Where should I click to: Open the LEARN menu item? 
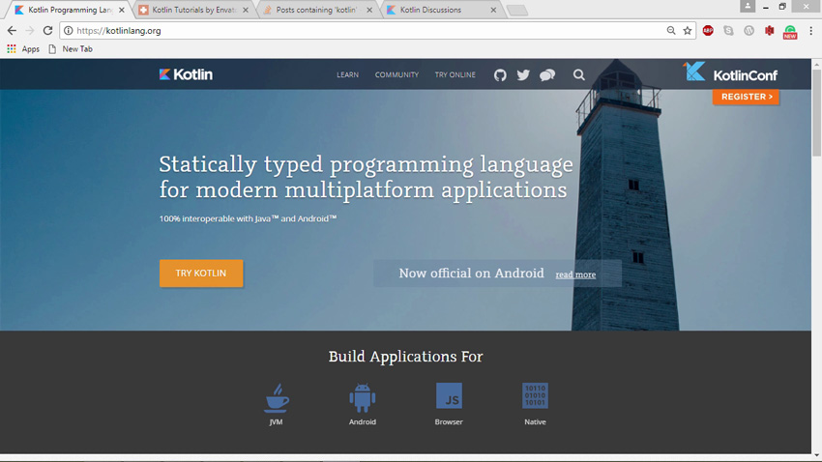[347, 74]
